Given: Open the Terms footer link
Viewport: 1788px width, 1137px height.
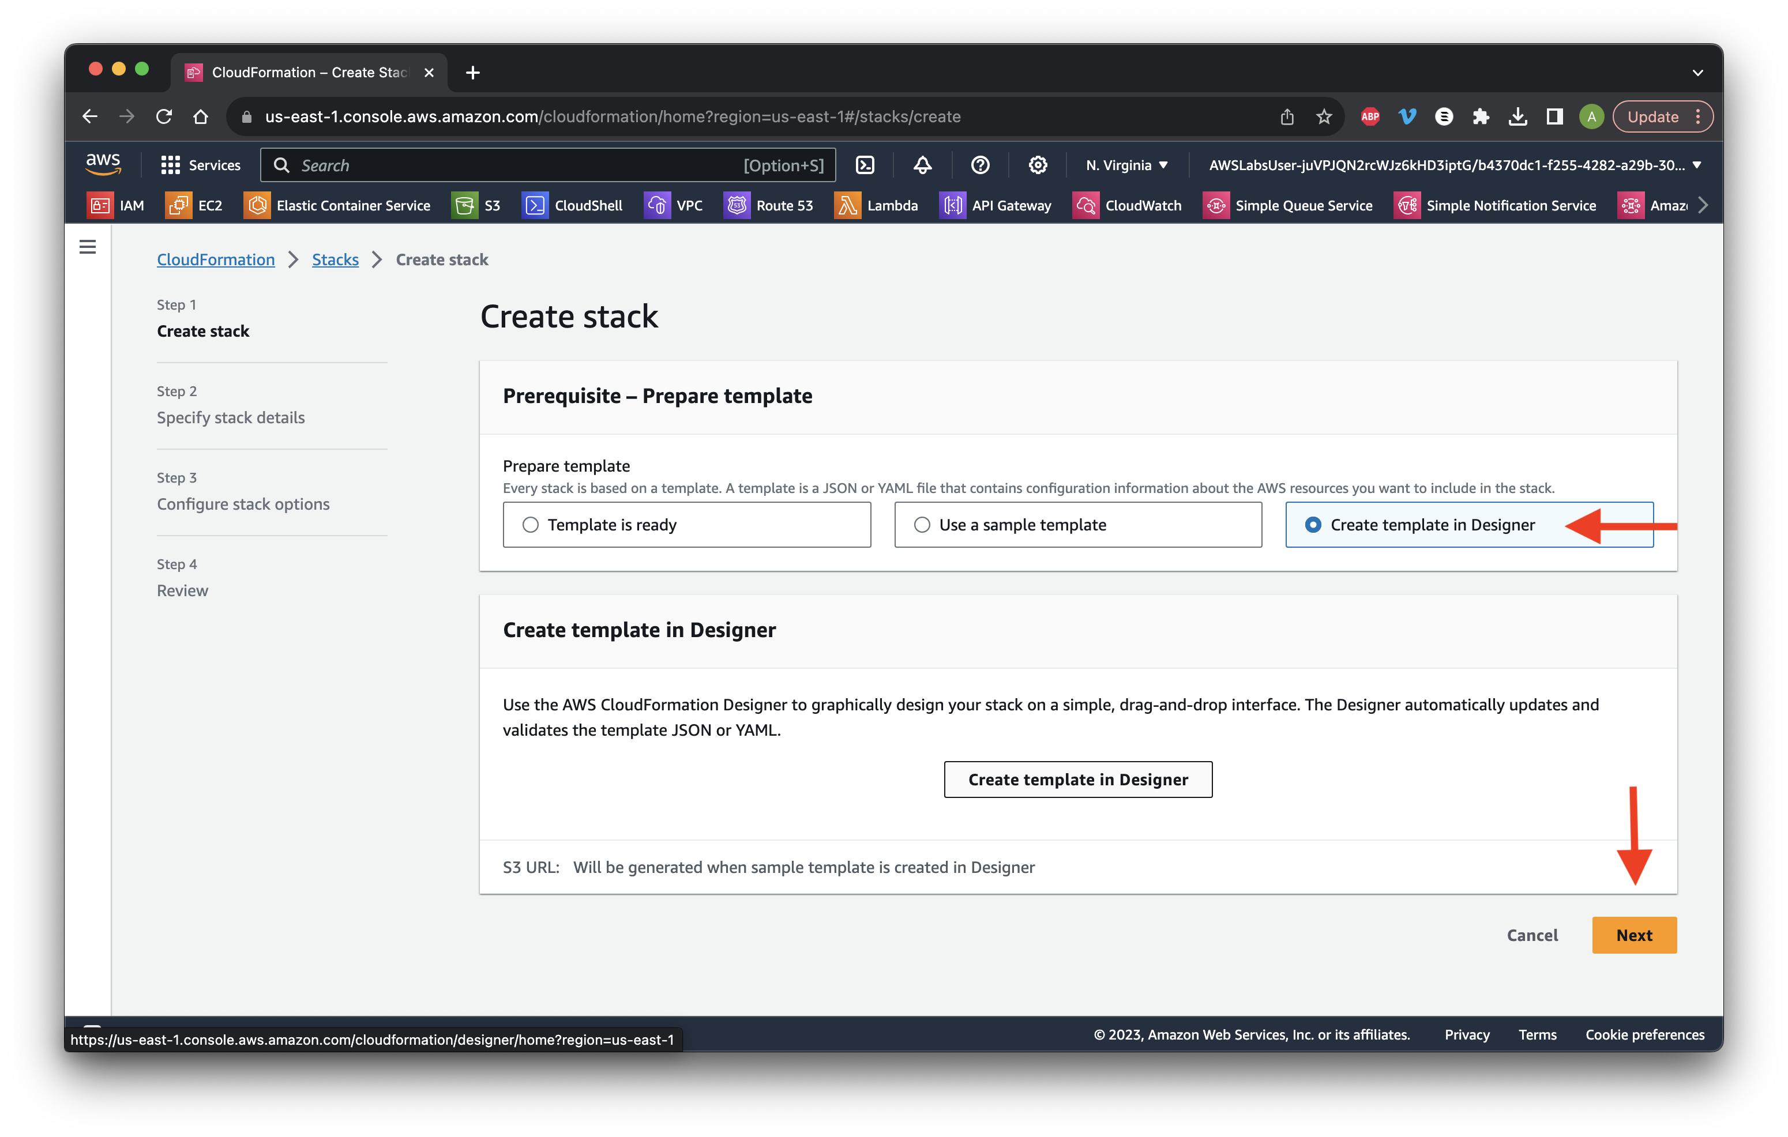Looking at the screenshot, I should [x=1537, y=1034].
